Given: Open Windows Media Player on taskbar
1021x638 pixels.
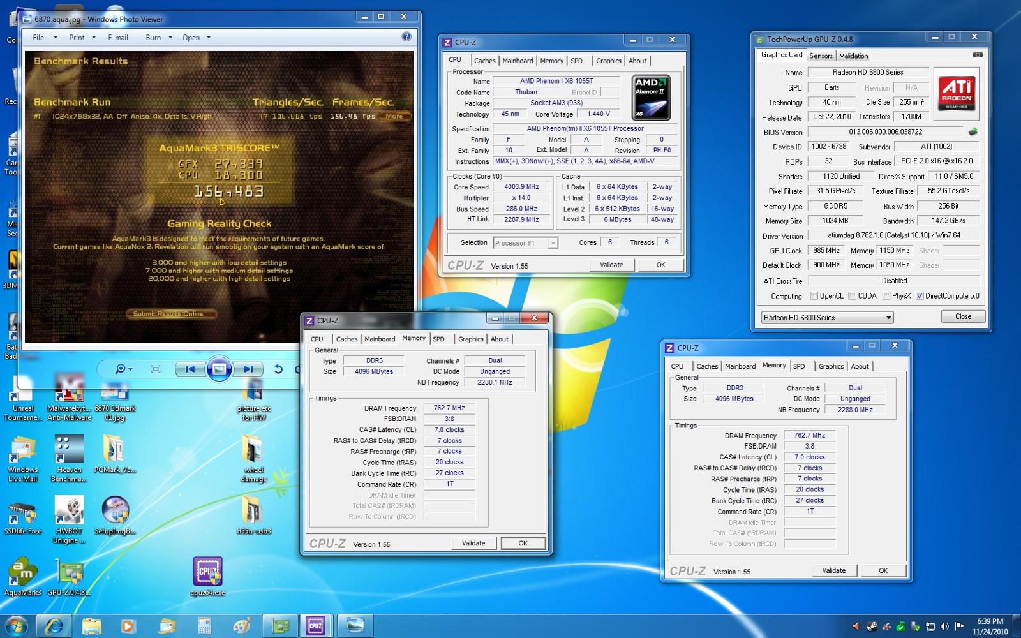Looking at the screenshot, I should tap(128, 627).
